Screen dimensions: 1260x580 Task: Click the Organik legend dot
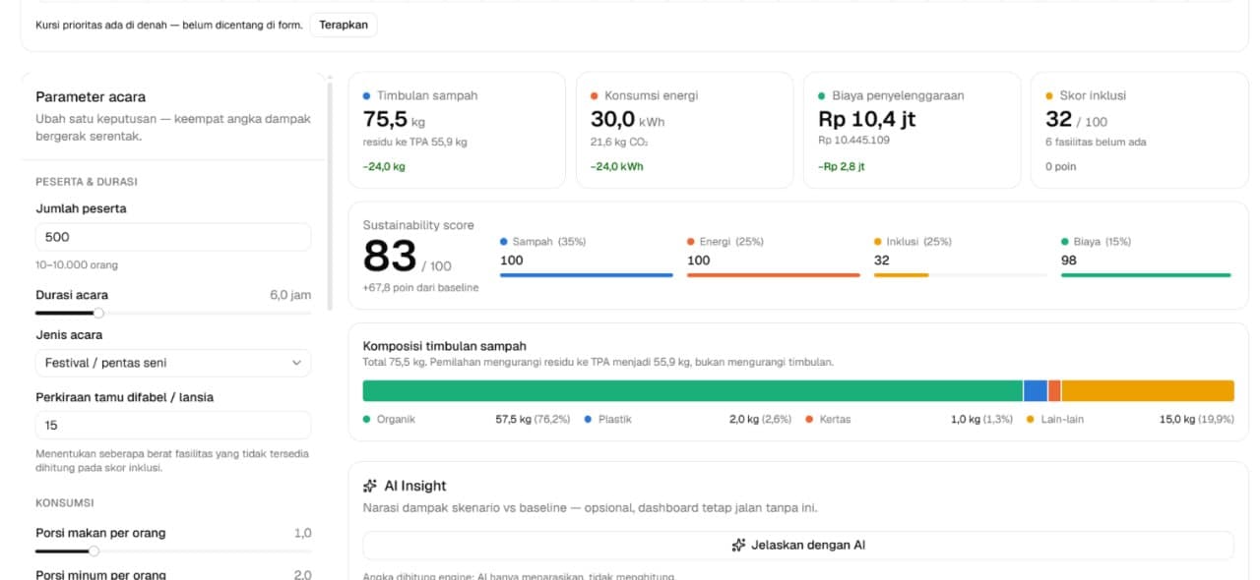click(x=367, y=419)
